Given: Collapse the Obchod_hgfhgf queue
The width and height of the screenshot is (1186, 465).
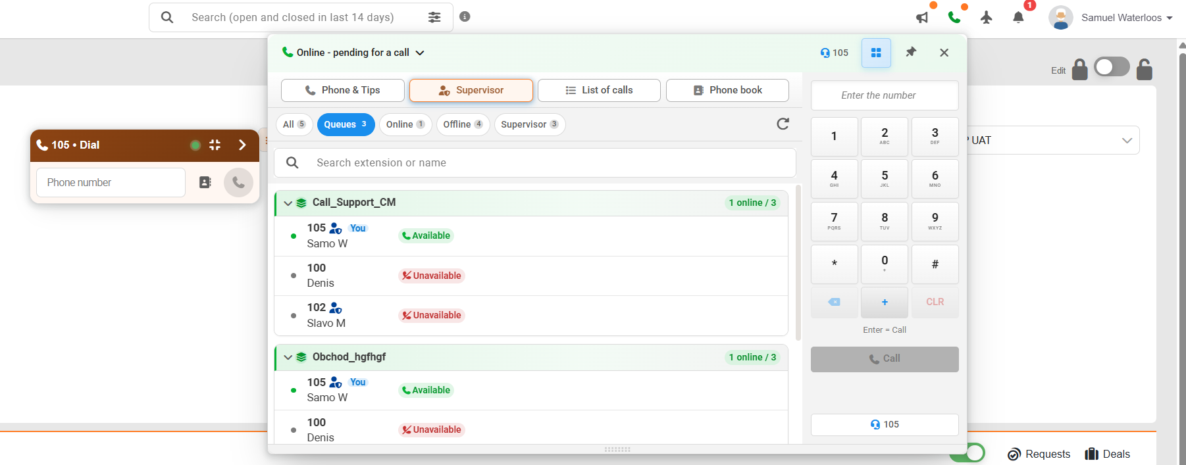Looking at the screenshot, I should (288, 357).
